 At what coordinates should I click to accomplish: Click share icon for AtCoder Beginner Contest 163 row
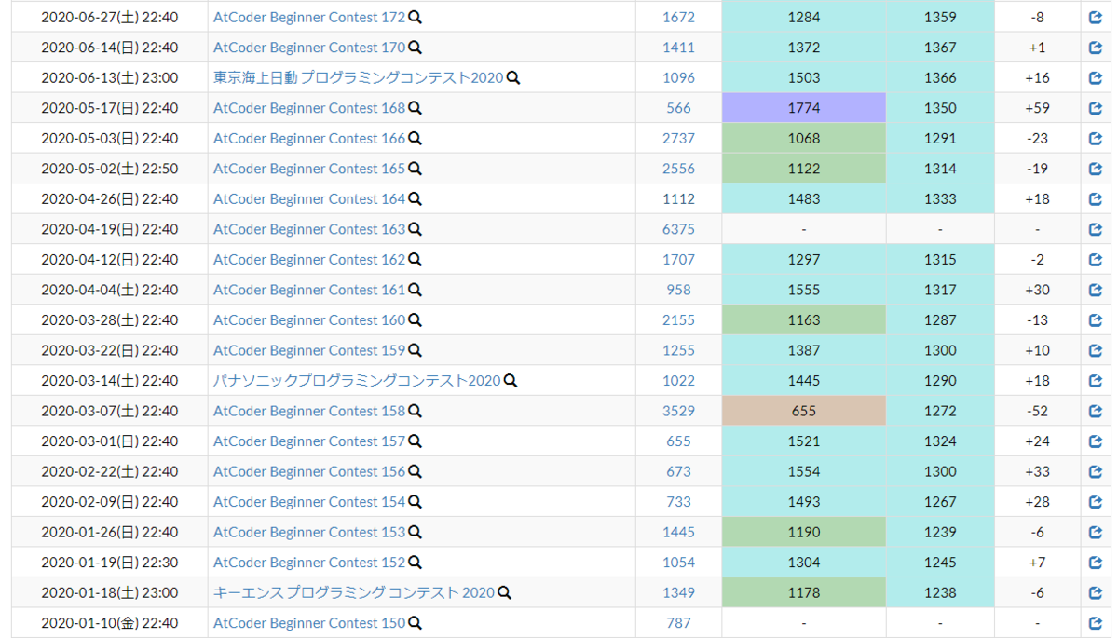(1096, 229)
